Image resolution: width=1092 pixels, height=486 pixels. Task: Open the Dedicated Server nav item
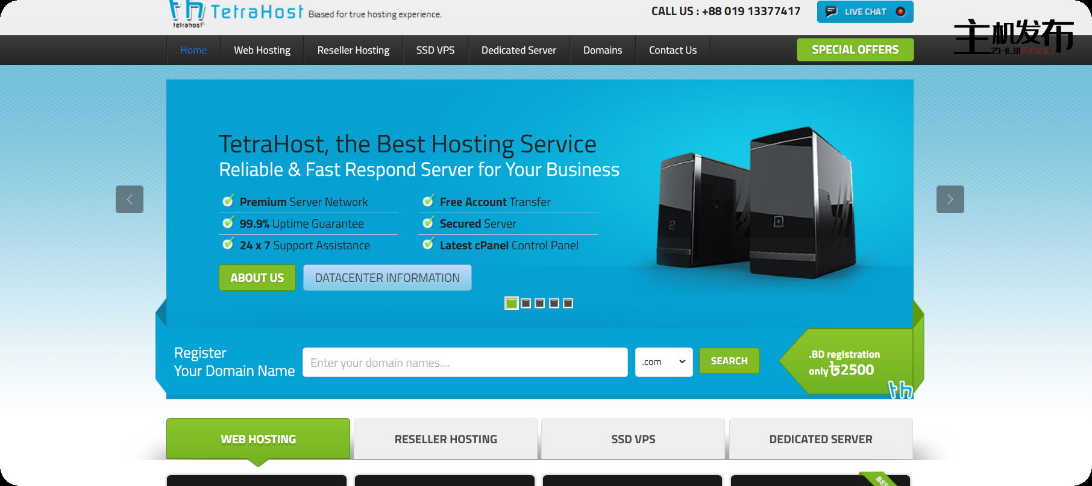click(518, 50)
